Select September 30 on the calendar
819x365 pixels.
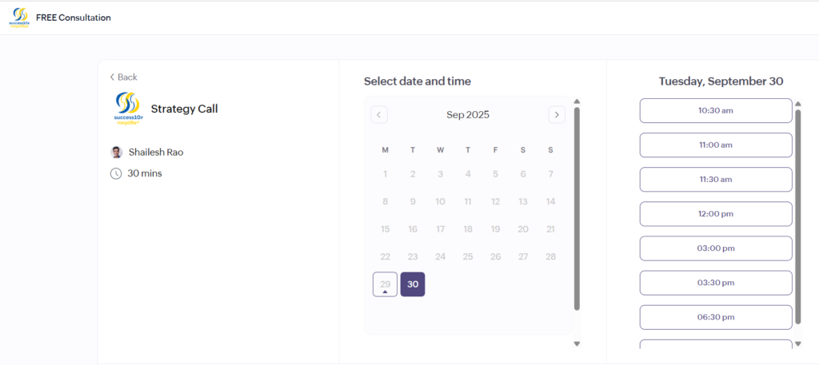pos(413,284)
